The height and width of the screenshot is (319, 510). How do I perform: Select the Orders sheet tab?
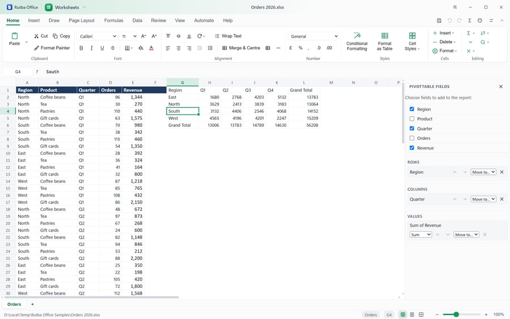[x=14, y=304]
